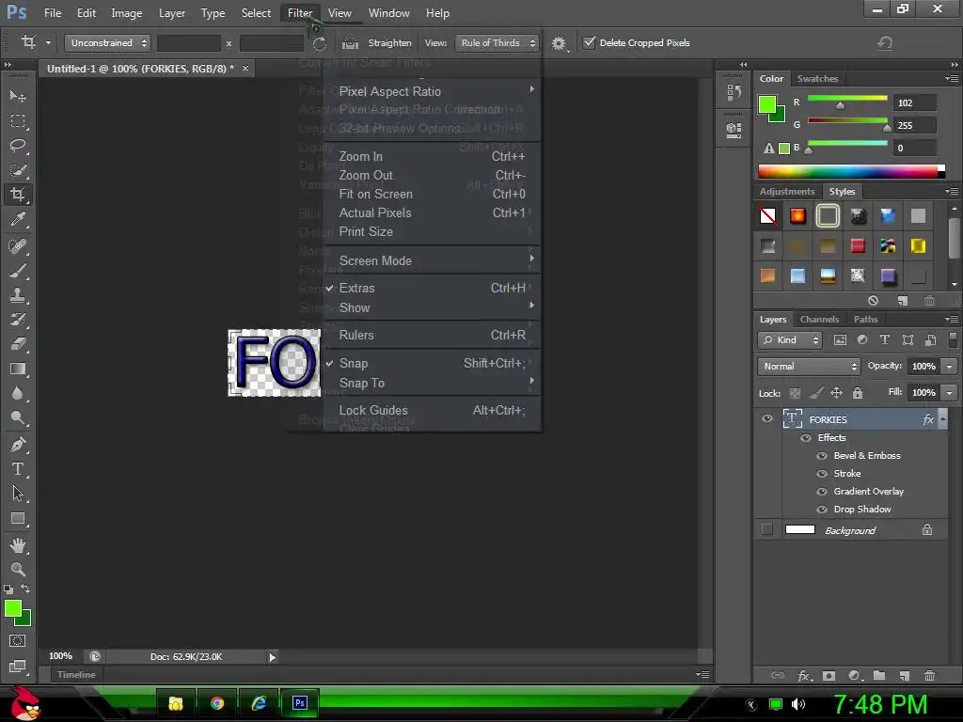This screenshot has height=722, width=963.
Task: Select the Brush tool
Action: pos(18,271)
